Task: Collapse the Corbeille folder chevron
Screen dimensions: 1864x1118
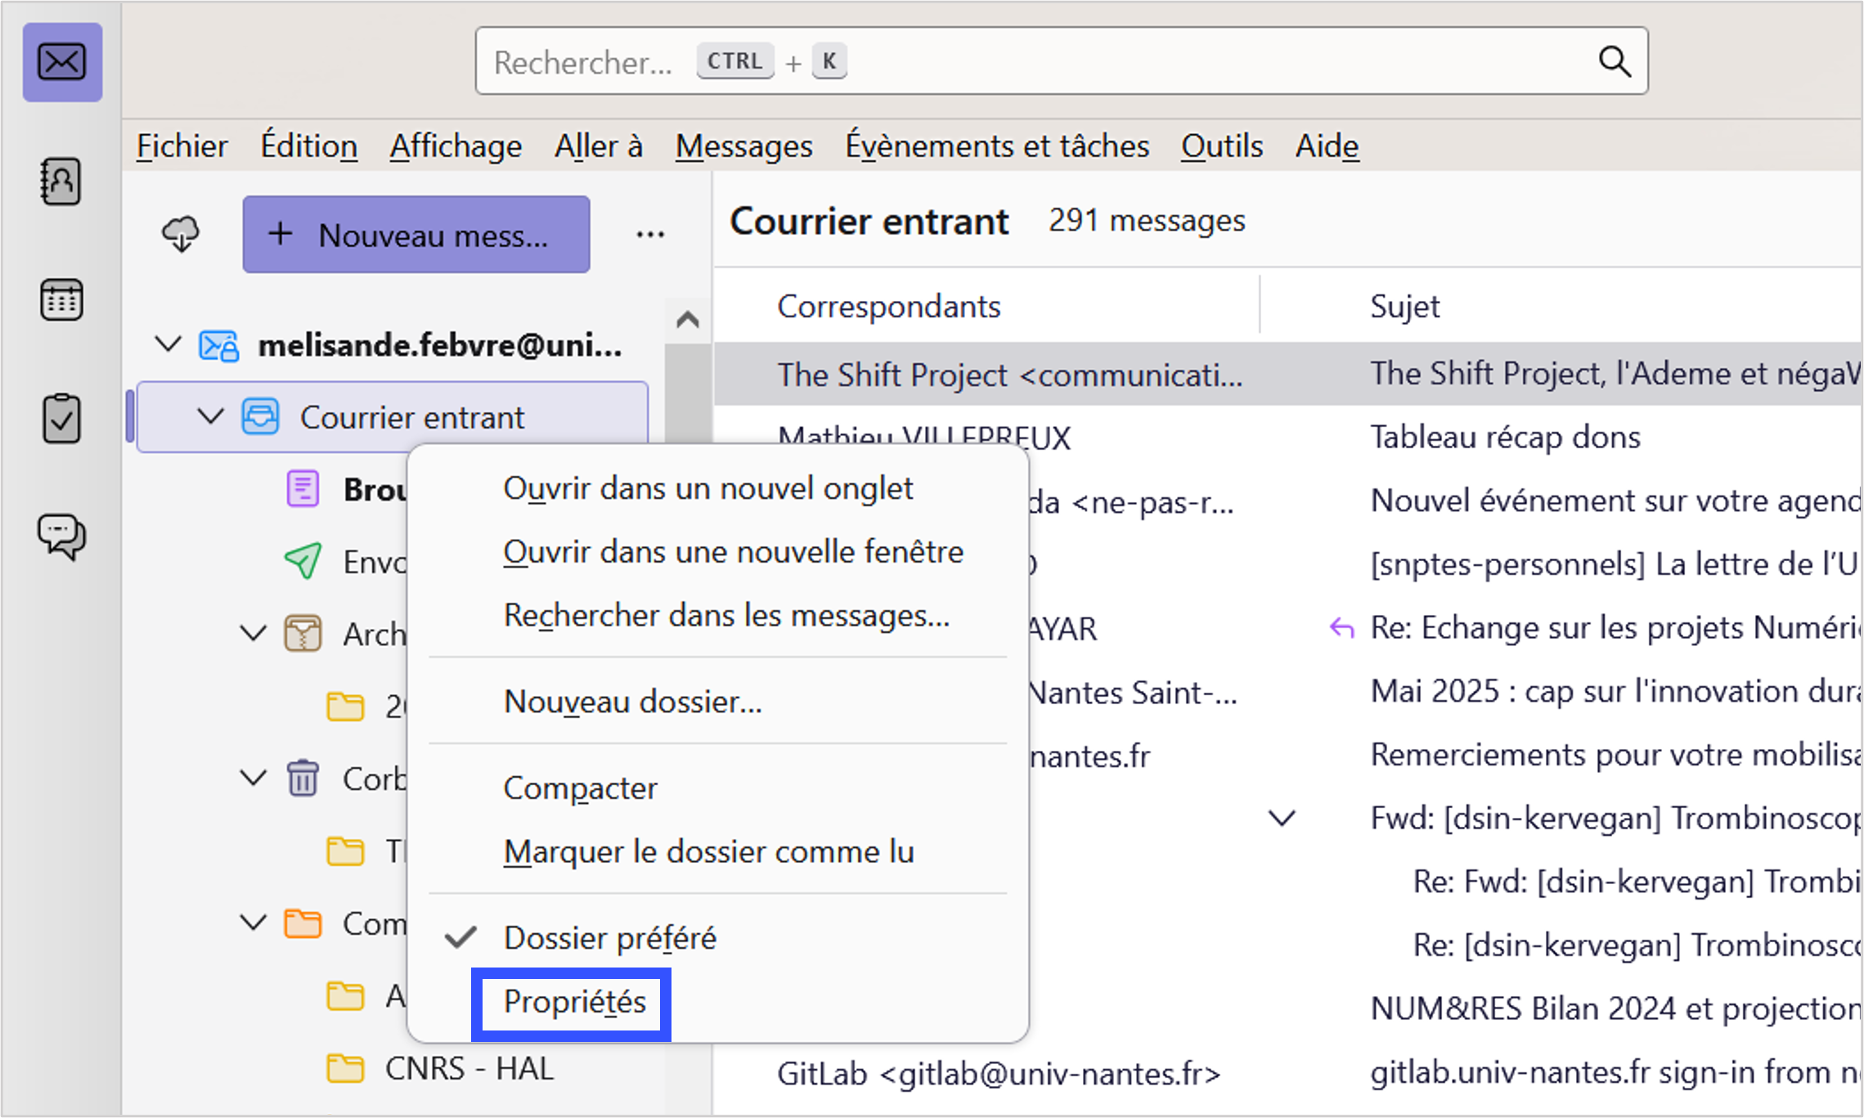Action: (254, 778)
